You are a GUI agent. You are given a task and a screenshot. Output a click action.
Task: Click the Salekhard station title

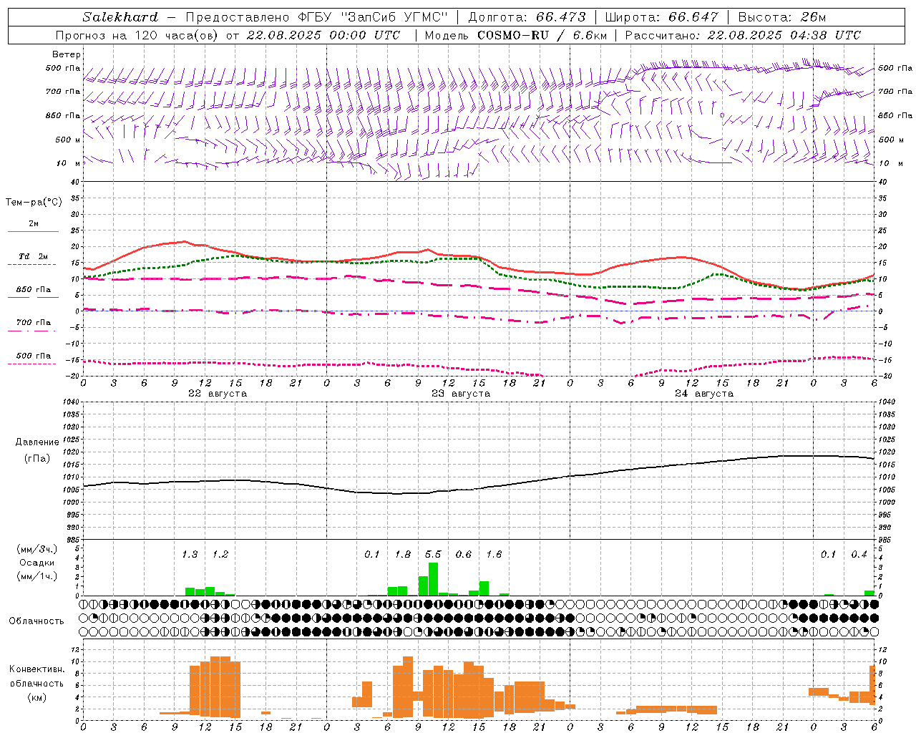(120, 17)
